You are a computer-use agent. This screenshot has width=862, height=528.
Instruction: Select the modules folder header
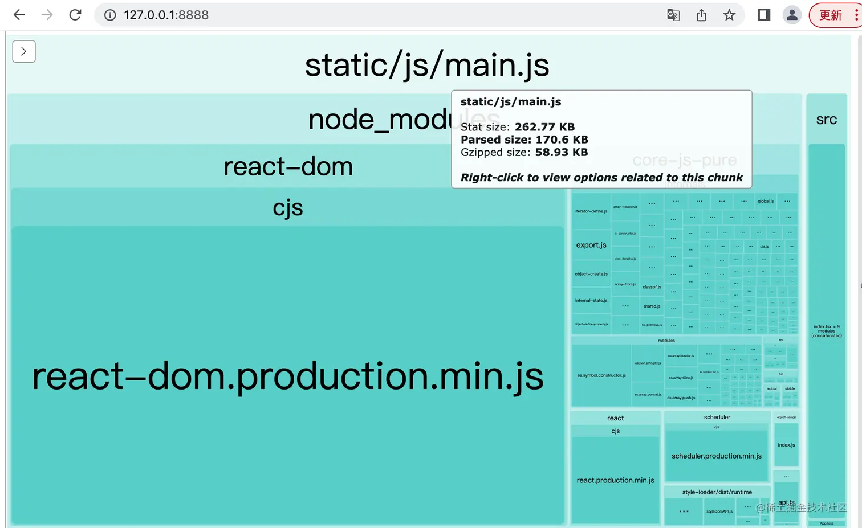(666, 341)
